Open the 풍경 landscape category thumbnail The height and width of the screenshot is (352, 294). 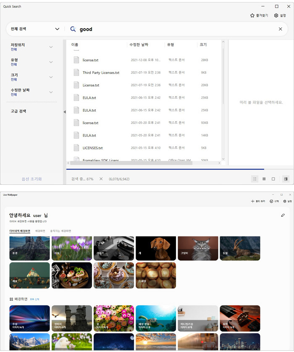pyautogui.click(x=30, y=248)
